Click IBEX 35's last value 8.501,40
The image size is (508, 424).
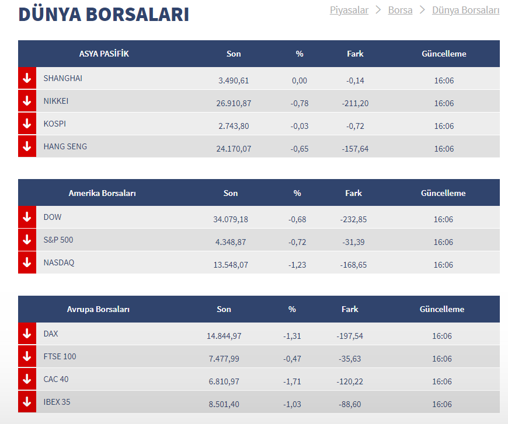[224, 404]
